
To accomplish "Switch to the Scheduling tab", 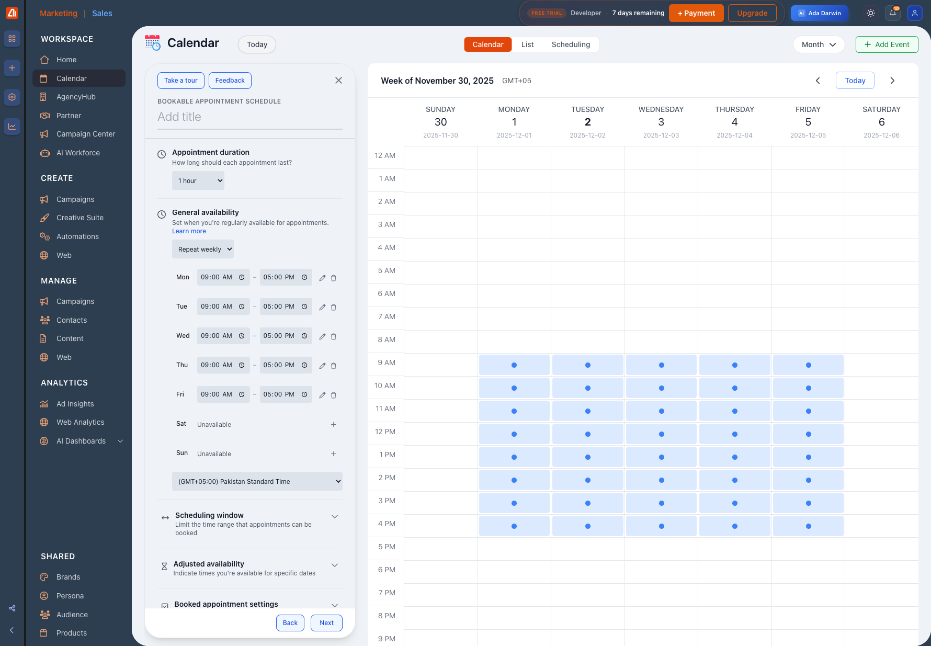I will point(571,44).
